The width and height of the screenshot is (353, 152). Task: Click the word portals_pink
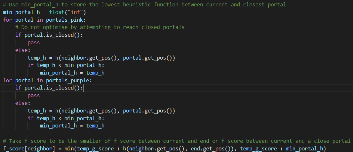click(x=65, y=20)
